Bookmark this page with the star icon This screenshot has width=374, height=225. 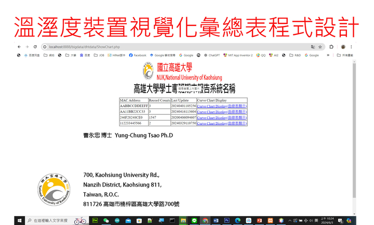coord(320,47)
